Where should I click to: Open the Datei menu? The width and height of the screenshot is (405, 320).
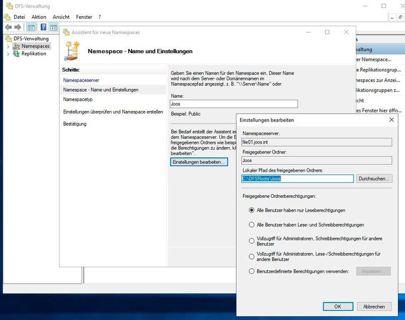[19, 17]
